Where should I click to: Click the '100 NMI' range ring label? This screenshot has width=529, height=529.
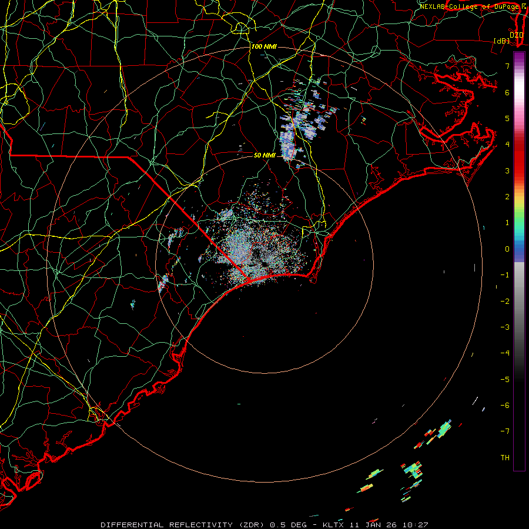(x=264, y=46)
